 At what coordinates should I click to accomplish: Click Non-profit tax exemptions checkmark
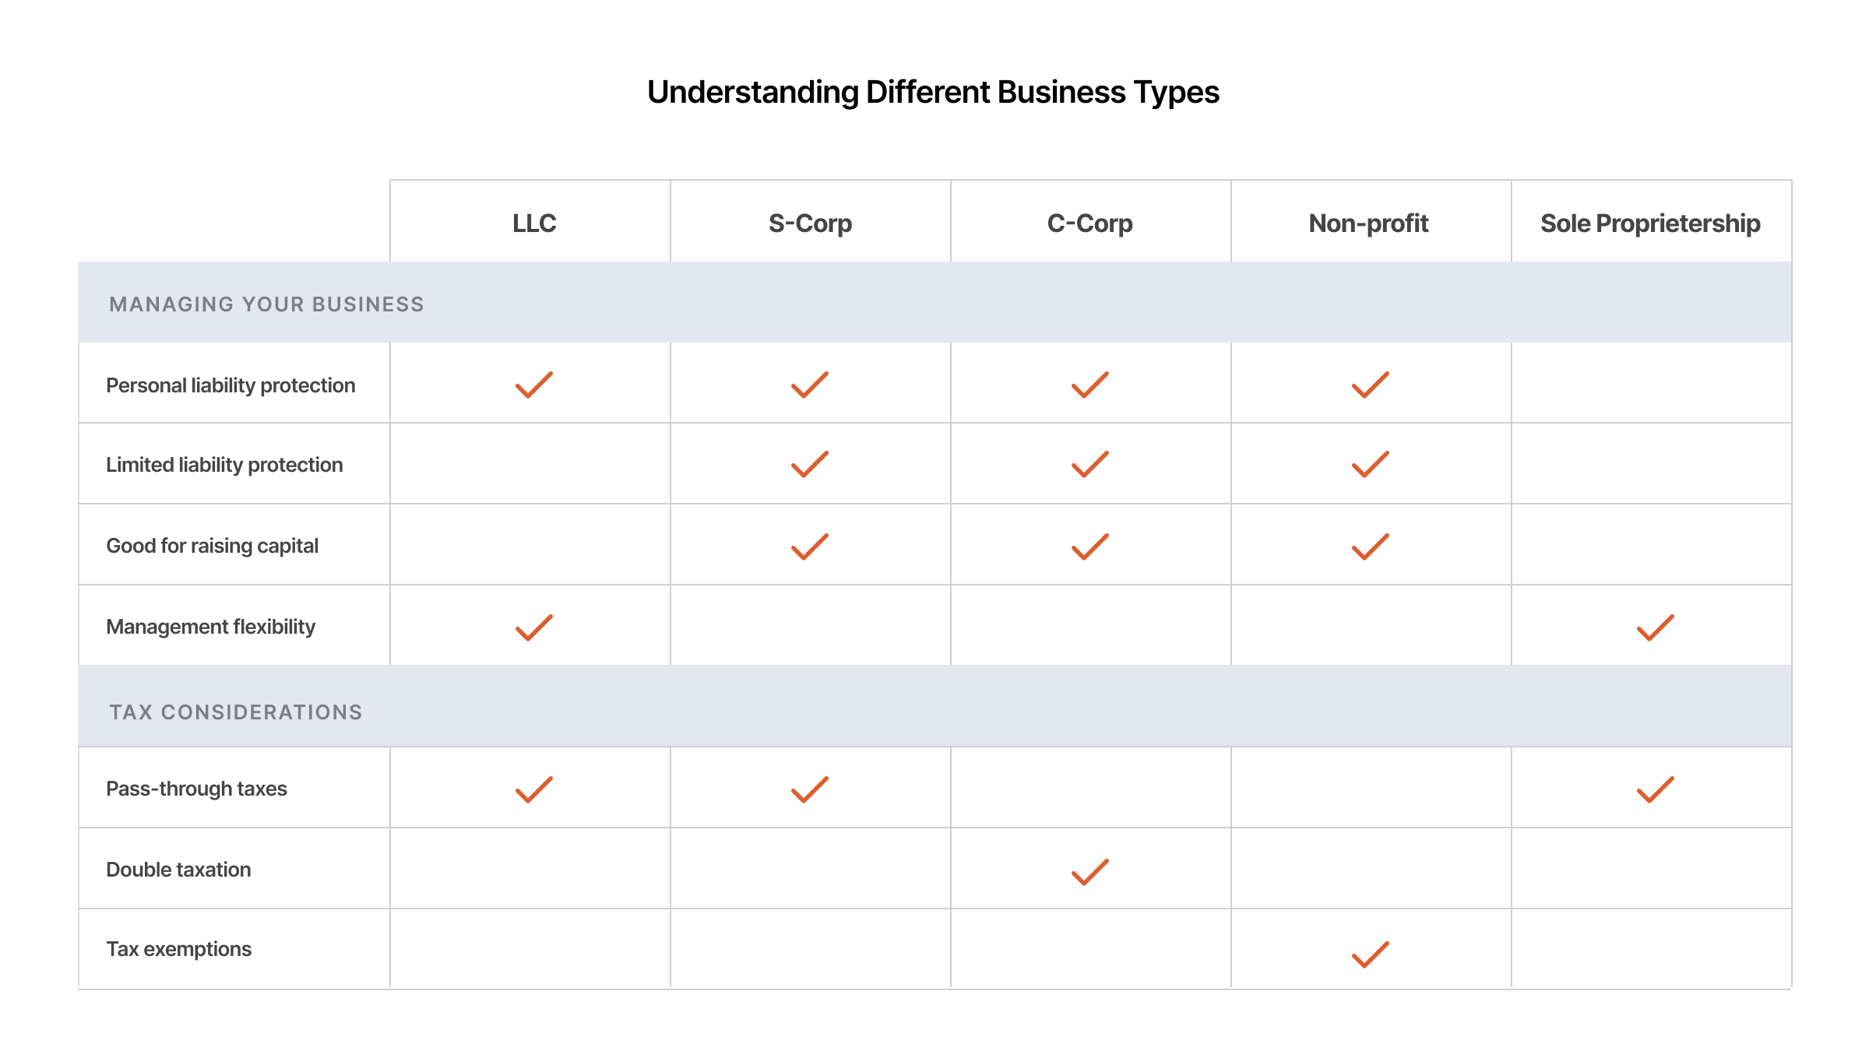tap(1371, 954)
